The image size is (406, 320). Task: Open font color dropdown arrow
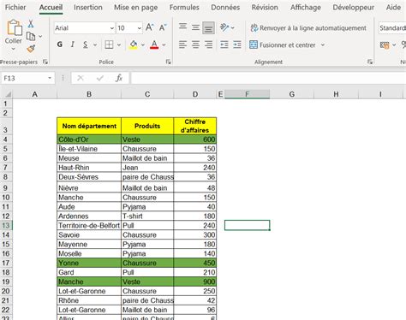pyautogui.click(x=164, y=44)
